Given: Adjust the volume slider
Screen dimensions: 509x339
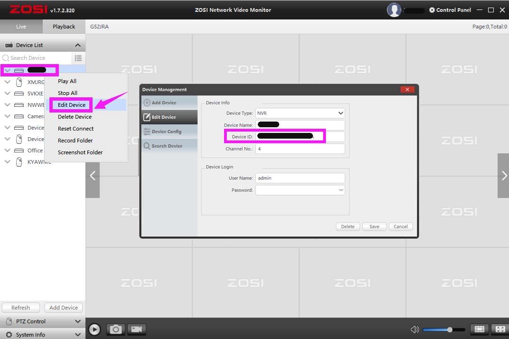Looking at the screenshot, I should [444, 330].
